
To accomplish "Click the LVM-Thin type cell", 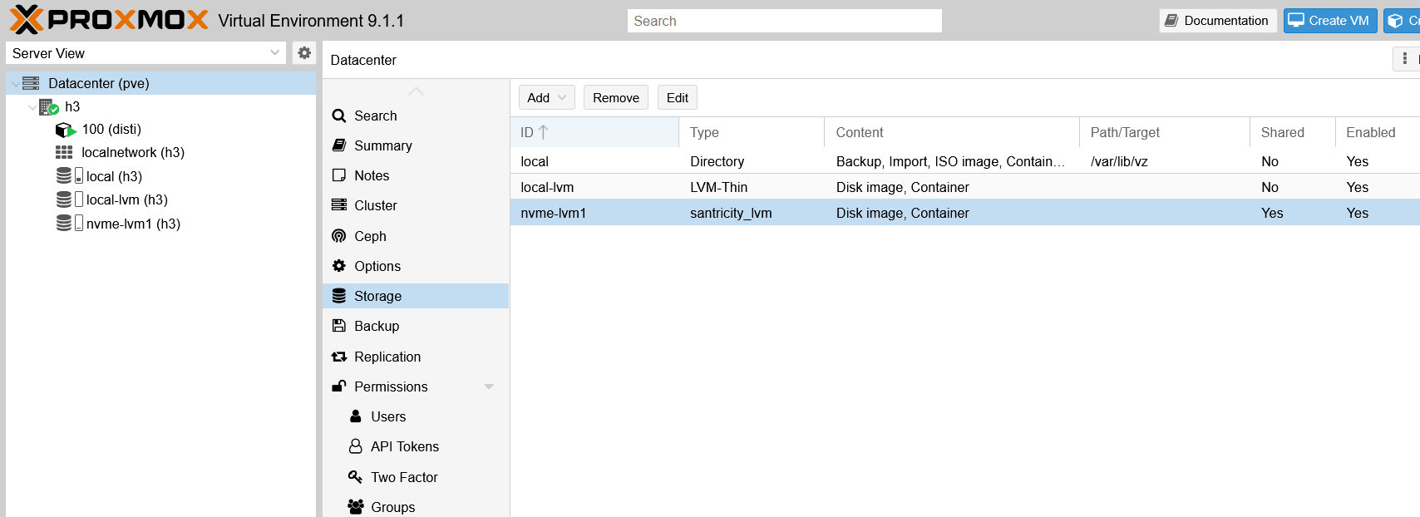I will pos(718,187).
